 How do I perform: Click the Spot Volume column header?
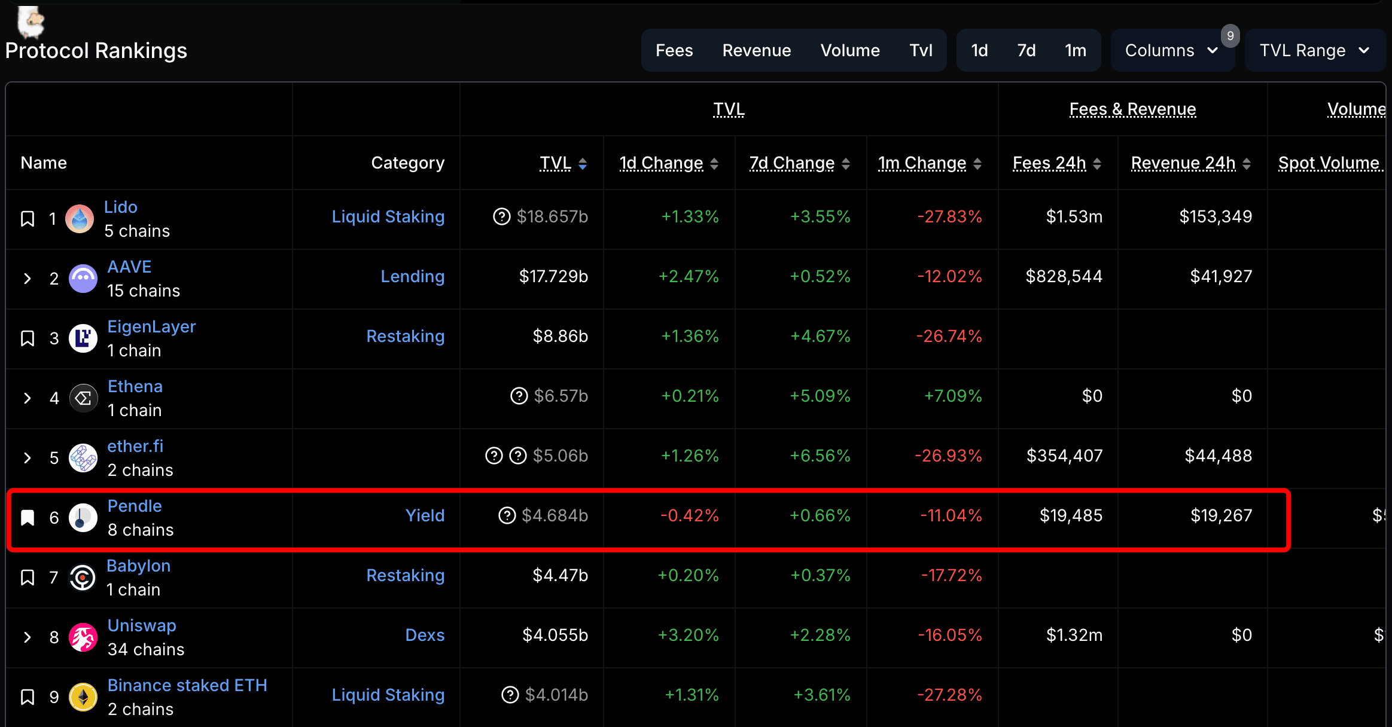coord(1329,163)
